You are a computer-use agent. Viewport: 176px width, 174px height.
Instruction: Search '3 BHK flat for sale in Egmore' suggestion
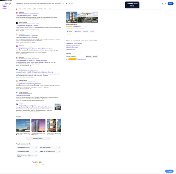(x=50, y=151)
